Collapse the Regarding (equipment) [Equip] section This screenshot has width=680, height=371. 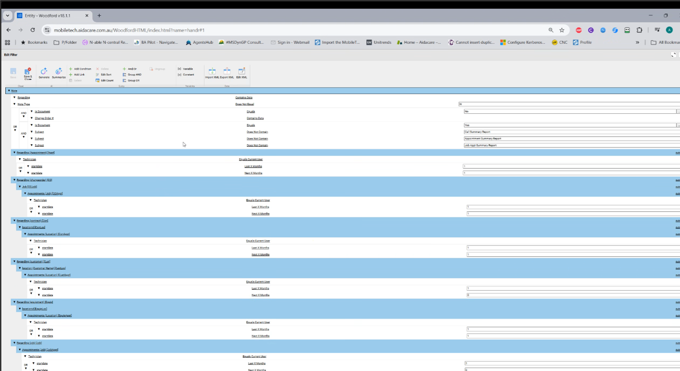(14, 302)
